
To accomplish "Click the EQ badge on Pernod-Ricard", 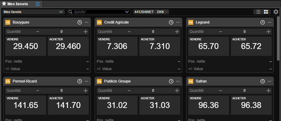I will click(x=8, y=81).
